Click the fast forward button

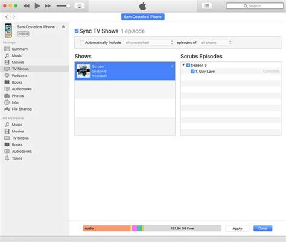pyautogui.click(x=48, y=6)
